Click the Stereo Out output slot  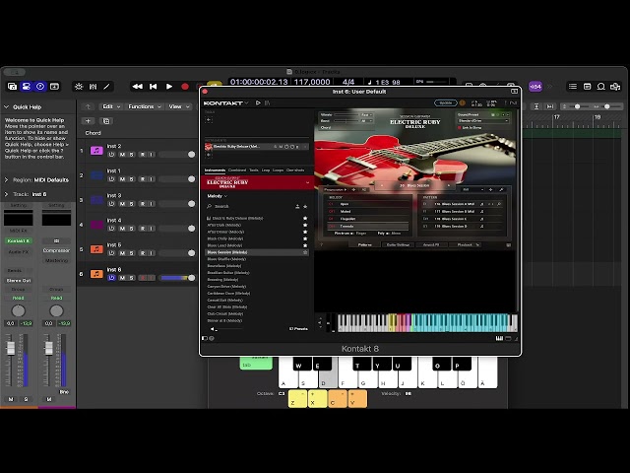click(19, 280)
